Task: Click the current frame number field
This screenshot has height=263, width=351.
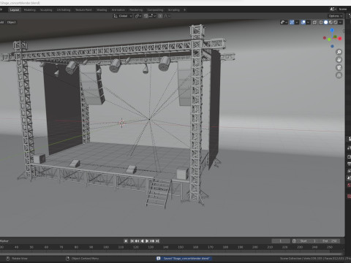Action: point(281,241)
